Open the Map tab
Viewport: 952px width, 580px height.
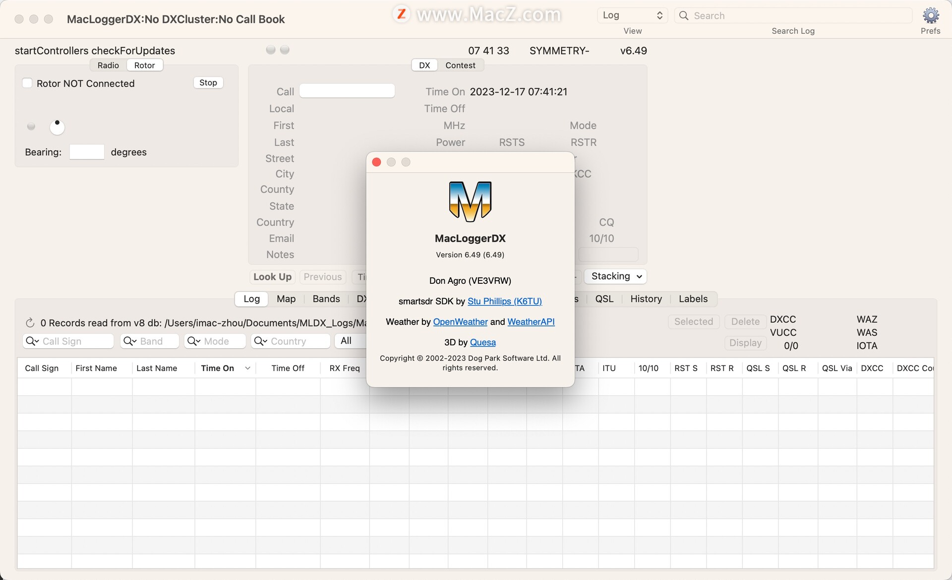click(x=286, y=299)
